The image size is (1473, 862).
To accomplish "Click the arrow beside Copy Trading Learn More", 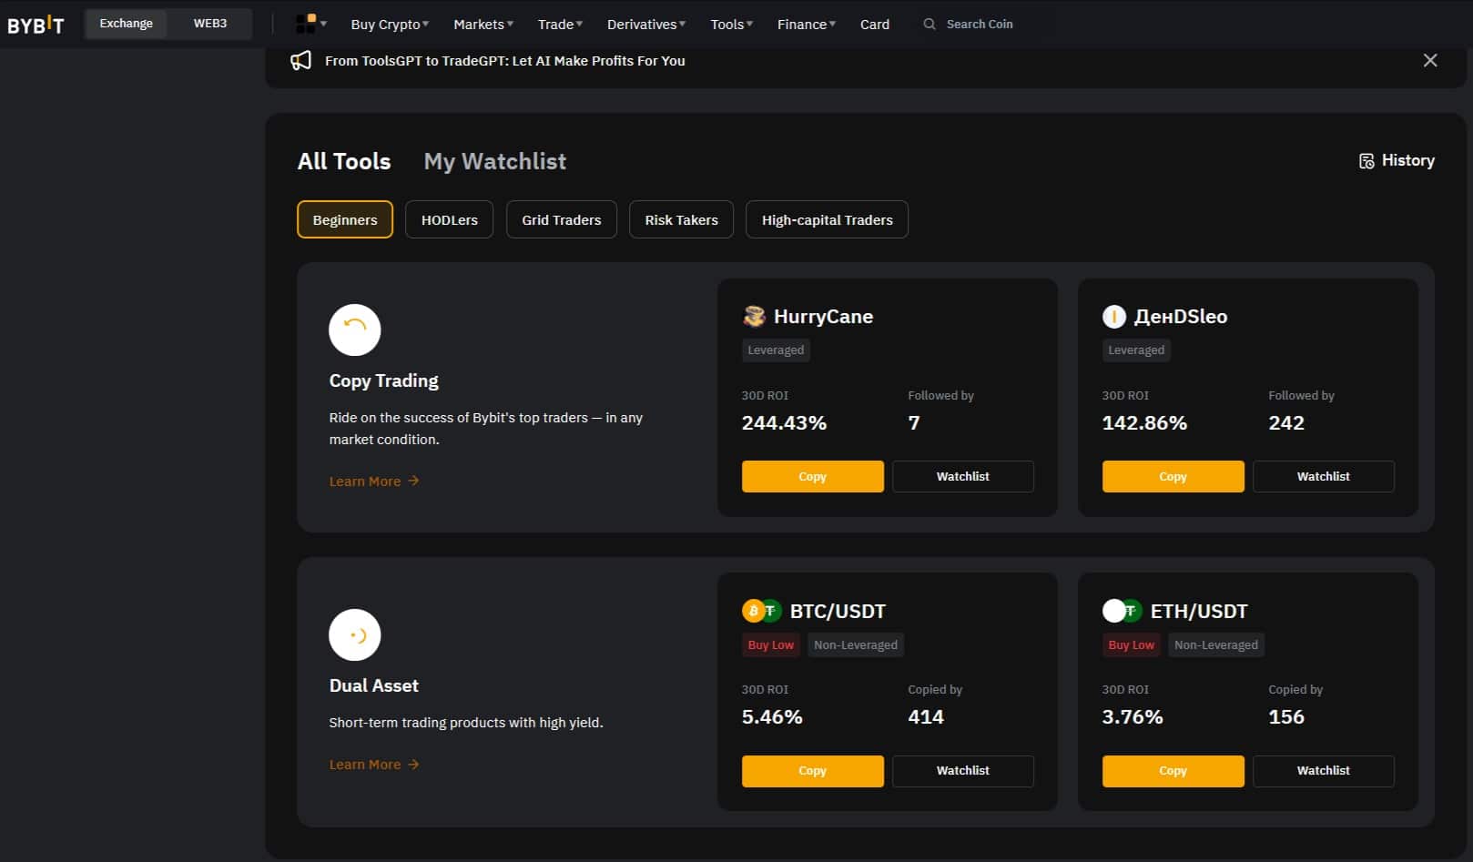I will [413, 481].
